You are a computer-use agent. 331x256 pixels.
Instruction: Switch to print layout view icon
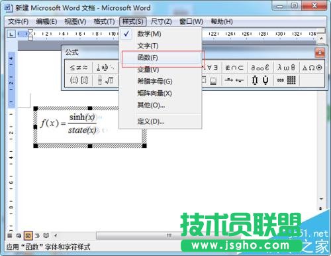tap(28, 235)
